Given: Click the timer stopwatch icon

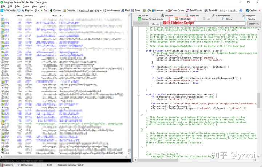Looking at the screenshot, I should pos(149,10).
